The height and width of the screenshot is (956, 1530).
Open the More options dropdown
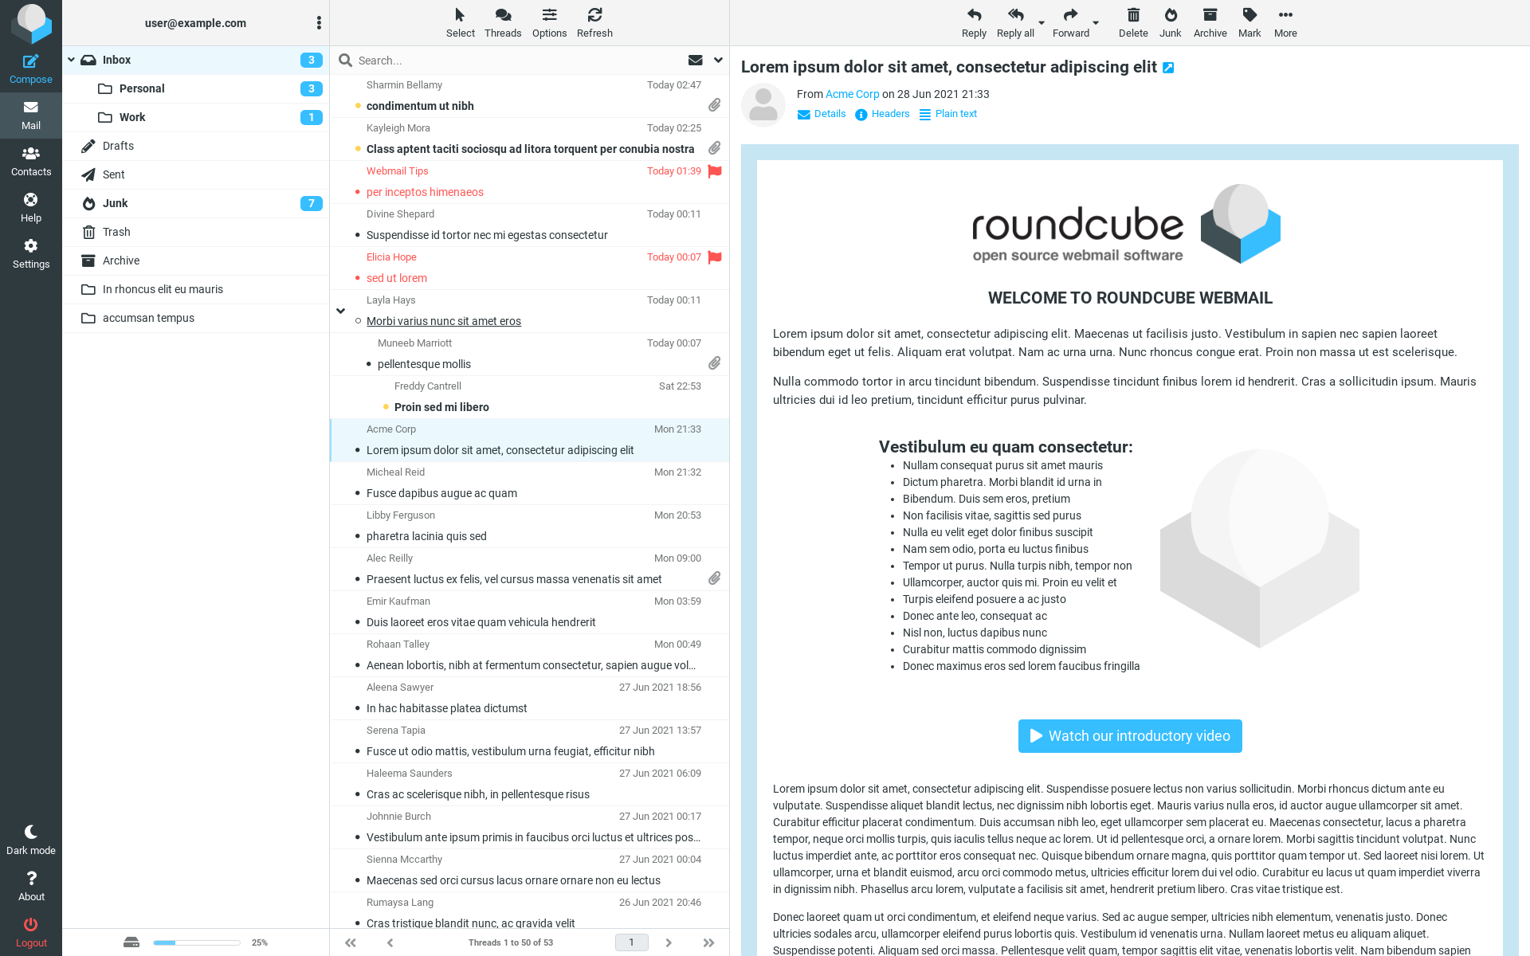tap(1285, 21)
